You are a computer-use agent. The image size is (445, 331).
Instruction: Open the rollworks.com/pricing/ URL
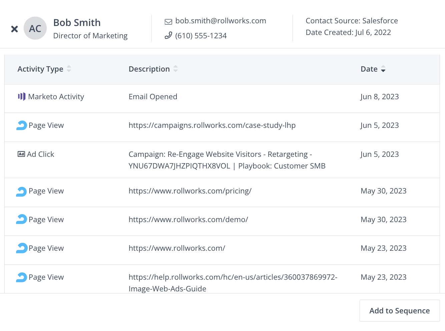(x=190, y=191)
